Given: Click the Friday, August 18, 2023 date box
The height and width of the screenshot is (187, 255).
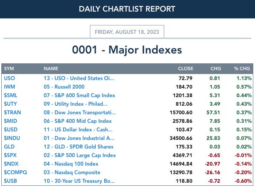Looking at the screenshot, I should pyautogui.click(x=127, y=32).
